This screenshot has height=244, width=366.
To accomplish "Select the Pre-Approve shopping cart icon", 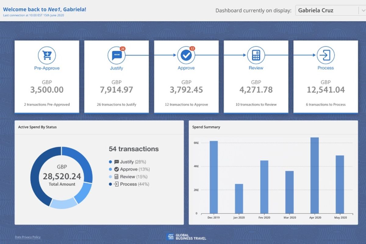I will (x=47, y=55).
